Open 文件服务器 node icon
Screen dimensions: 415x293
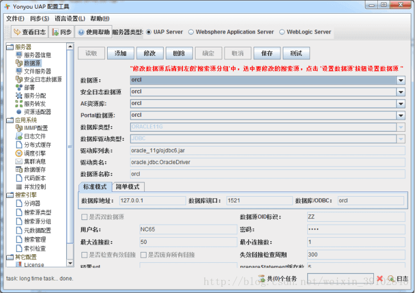[19, 71]
